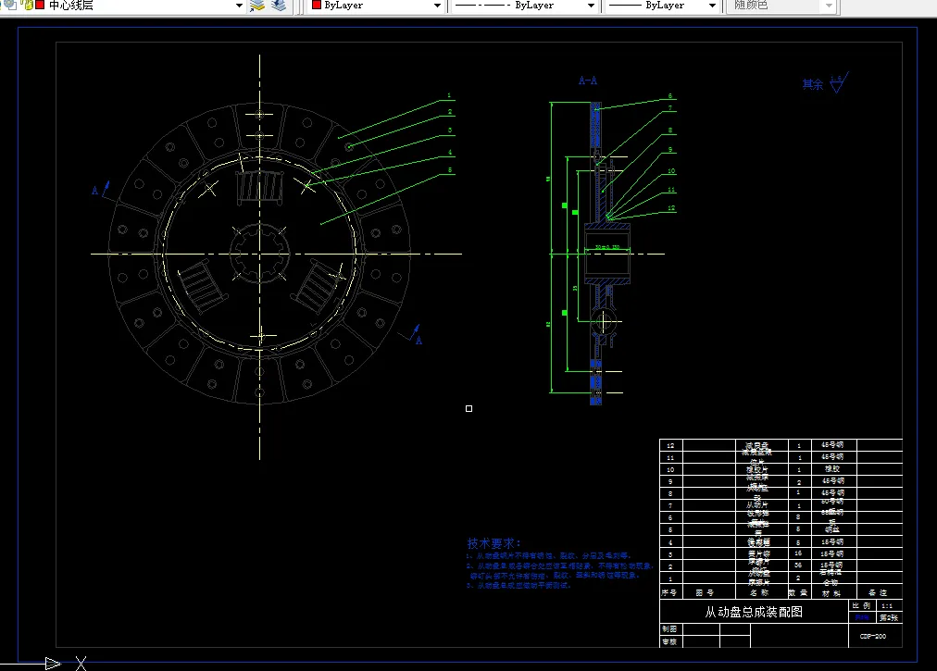937x671 pixels.
Task: Select the 备注 header cell
Action: [878, 592]
